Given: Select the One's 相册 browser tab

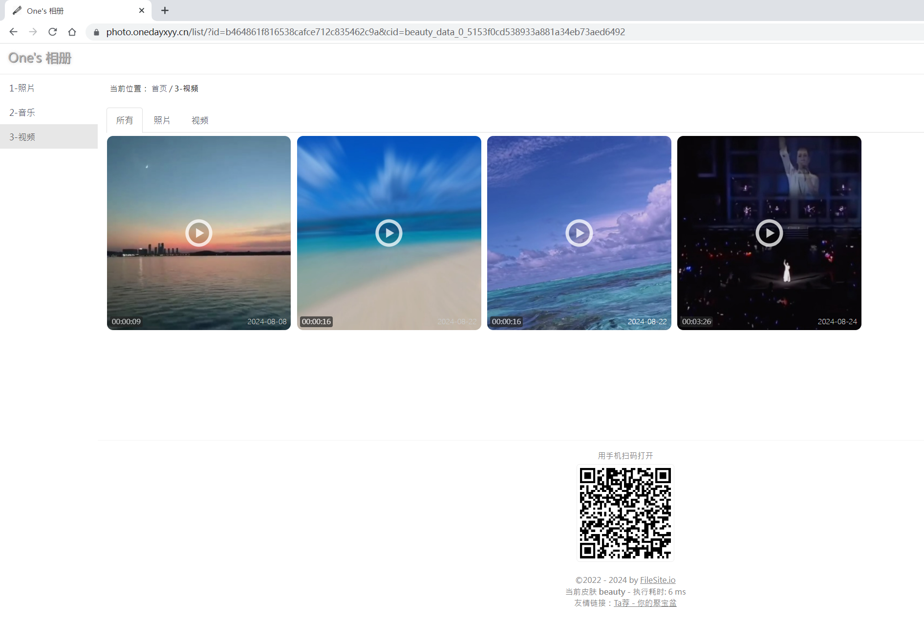Looking at the screenshot, I should (x=78, y=11).
